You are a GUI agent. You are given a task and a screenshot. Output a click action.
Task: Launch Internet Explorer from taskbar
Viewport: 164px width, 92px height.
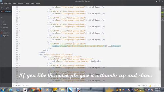pos(10,90)
